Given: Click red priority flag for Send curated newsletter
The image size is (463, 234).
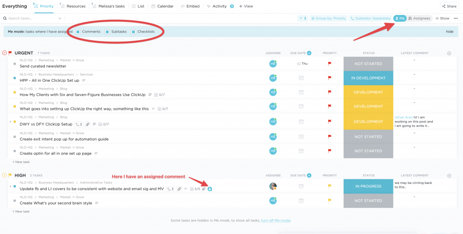Looking at the screenshot, I should coord(330,63).
